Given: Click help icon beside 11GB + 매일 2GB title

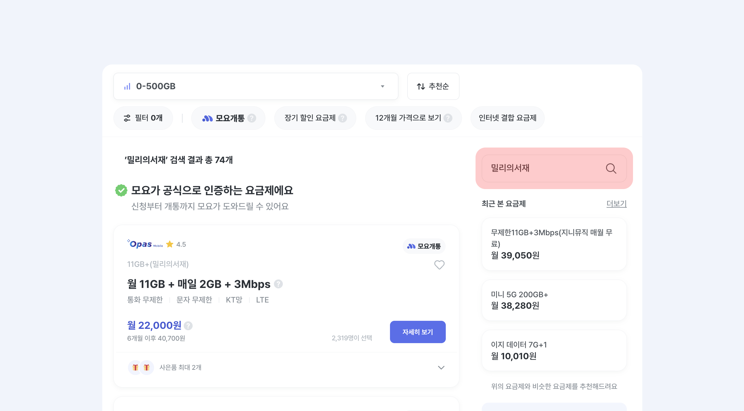Looking at the screenshot, I should 278,284.
